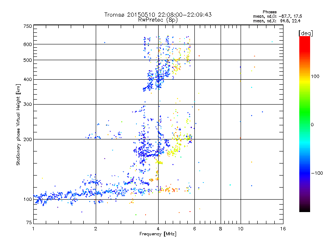Click the 'Stationary phase Virtual Height [km]' y-axis label
The image size is (333, 249).
(x=18, y=124)
